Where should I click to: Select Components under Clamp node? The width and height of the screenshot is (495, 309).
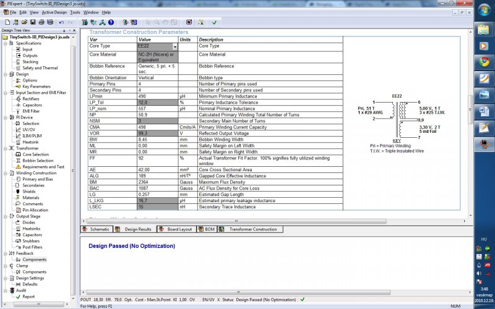pos(35,272)
